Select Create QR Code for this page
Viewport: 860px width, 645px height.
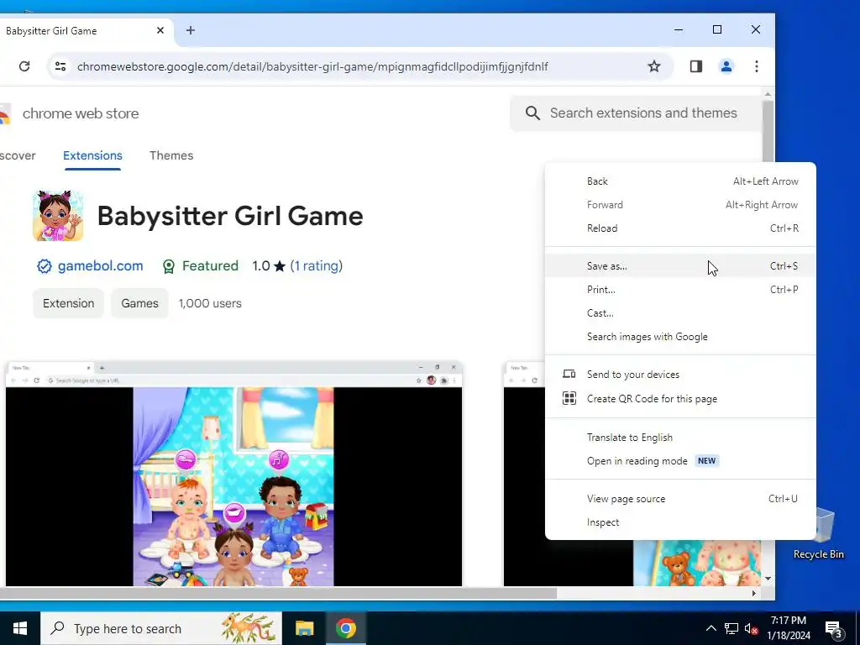[x=680, y=399]
